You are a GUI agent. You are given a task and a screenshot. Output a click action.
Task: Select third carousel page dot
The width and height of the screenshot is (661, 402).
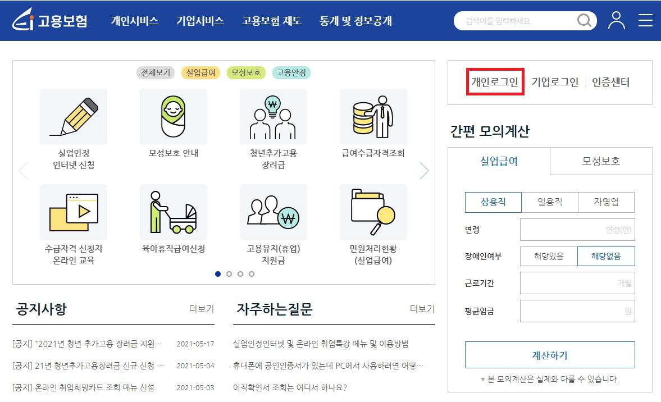coord(240,274)
